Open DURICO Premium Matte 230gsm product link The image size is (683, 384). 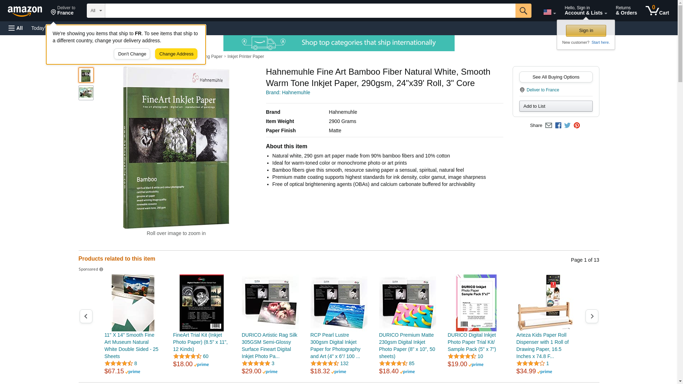coord(408,346)
